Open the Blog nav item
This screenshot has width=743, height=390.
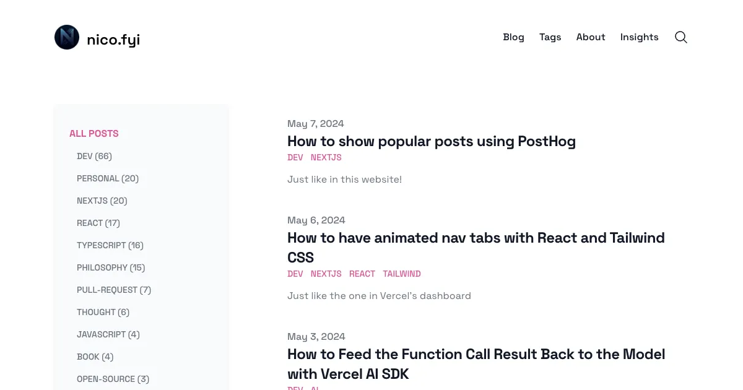(513, 37)
